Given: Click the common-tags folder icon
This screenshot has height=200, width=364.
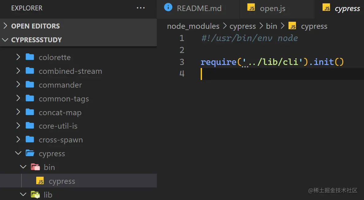Looking at the screenshot, I should point(30,99).
